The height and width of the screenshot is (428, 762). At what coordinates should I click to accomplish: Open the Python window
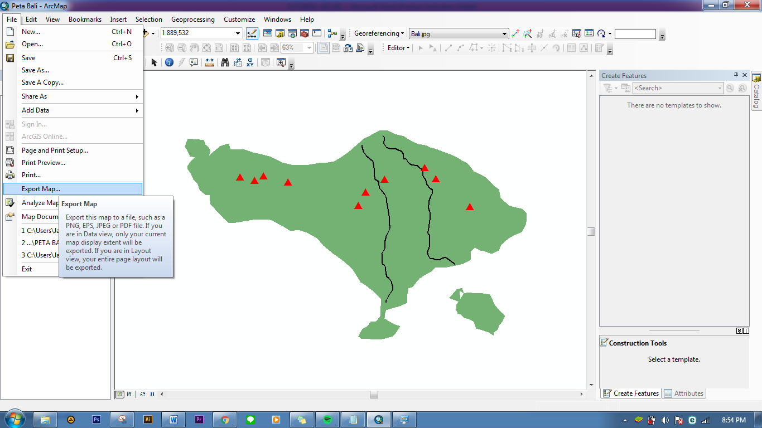click(317, 33)
